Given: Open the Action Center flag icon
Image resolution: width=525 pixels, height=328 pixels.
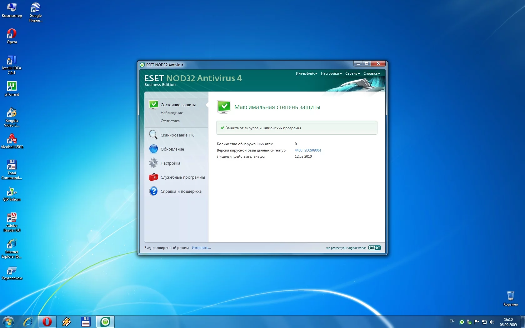Looking at the screenshot, I should [477, 322].
